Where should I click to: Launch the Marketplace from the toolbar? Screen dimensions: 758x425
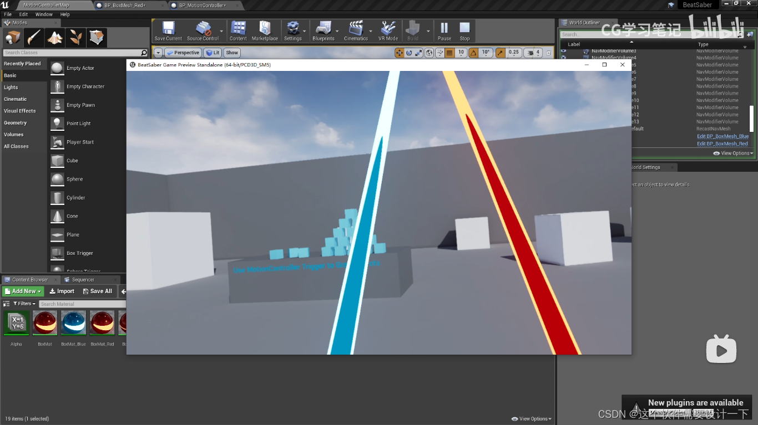pyautogui.click(x=265, y=31)
